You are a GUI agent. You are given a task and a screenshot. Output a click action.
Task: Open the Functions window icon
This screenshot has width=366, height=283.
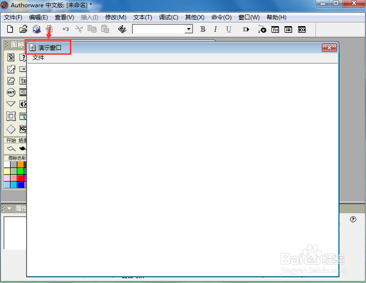(275, 30)
